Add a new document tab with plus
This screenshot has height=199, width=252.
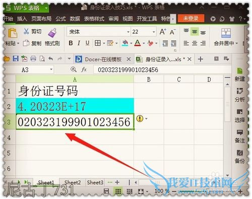200,59
